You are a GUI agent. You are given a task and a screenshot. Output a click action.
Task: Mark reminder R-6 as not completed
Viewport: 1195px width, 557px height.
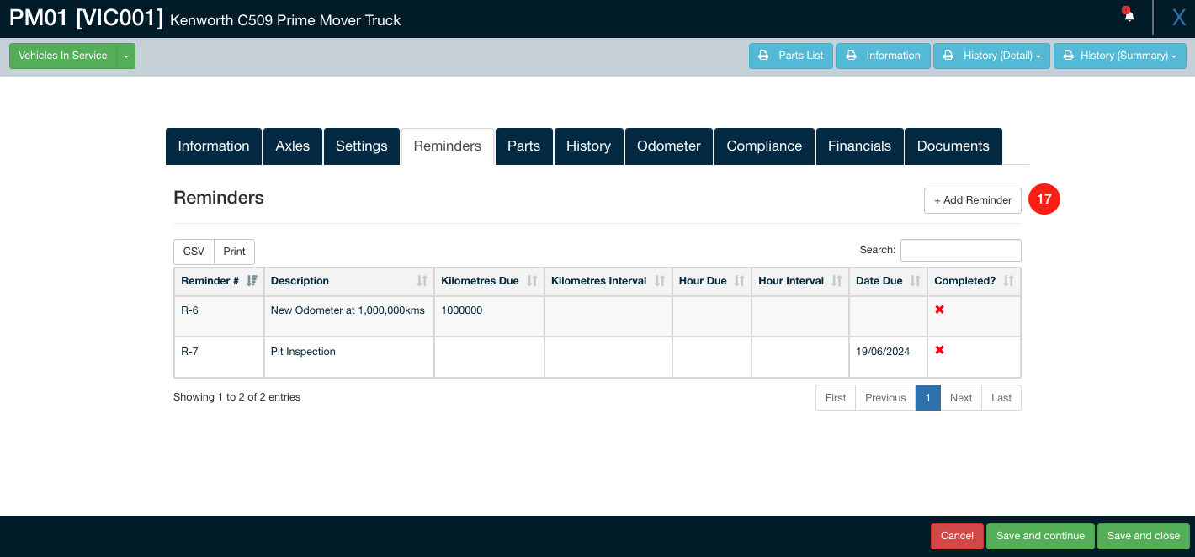(939, 310)
